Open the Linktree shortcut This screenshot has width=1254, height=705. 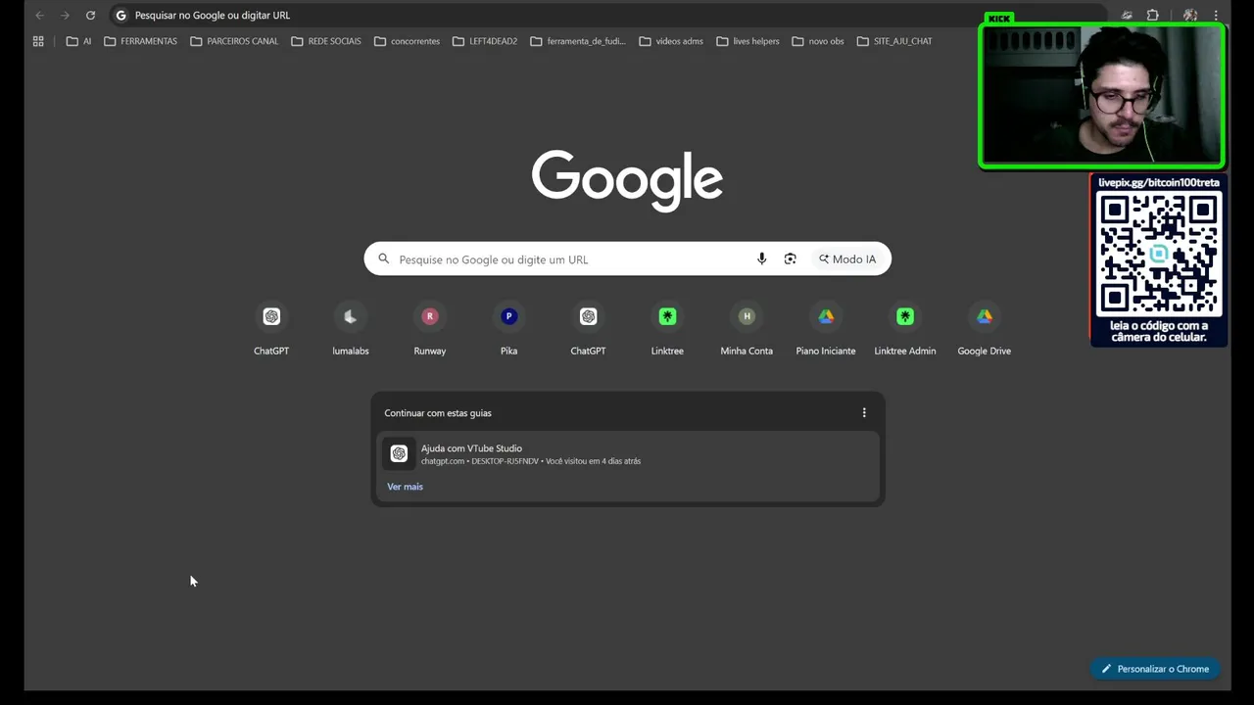point(667,329)
